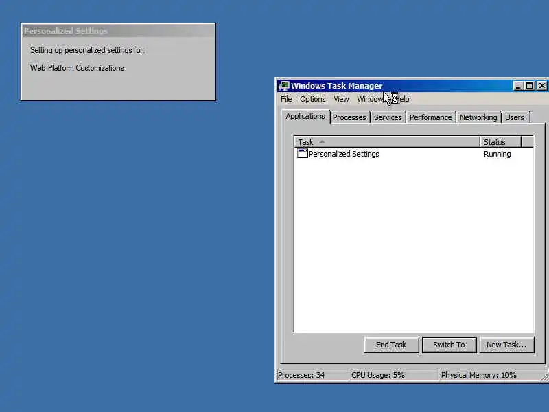Screen dimensions: 549x412
Task: Switch to the Networking tab
Action: [x=478, y=117]
